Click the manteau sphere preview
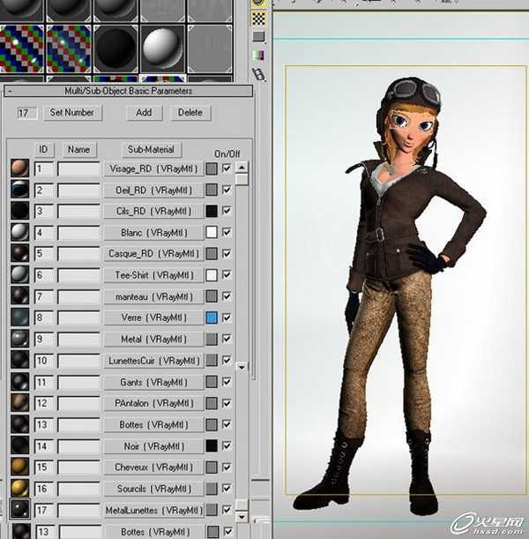 [x=20, y=296]
